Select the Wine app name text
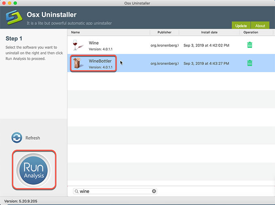The image size is (275, 205). [x=94, y=43]
